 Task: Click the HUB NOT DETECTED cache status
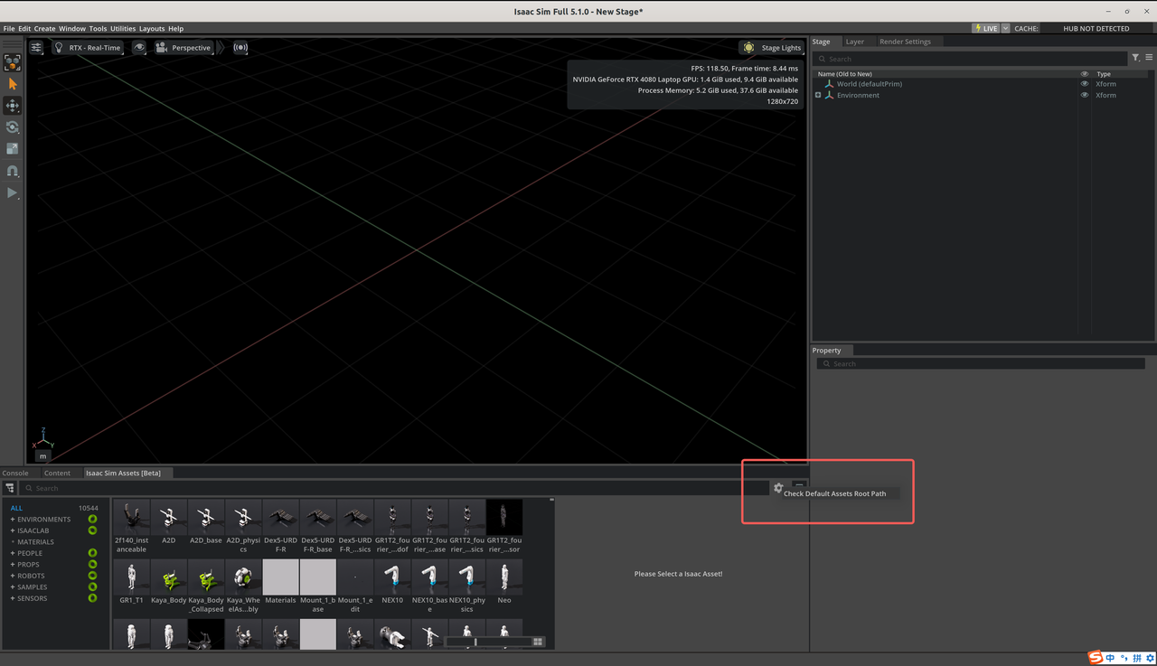(x=1096, y=28)
